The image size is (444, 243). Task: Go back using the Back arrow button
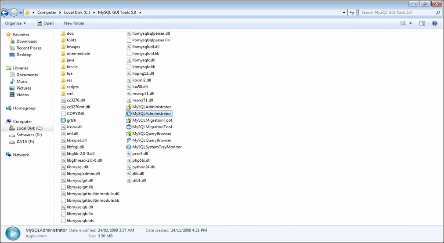(4, 12)
